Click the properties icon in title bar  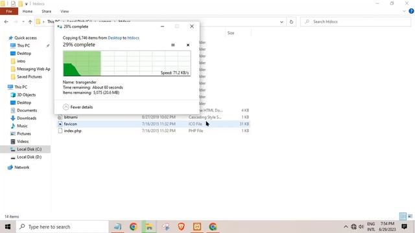[13, 4]
